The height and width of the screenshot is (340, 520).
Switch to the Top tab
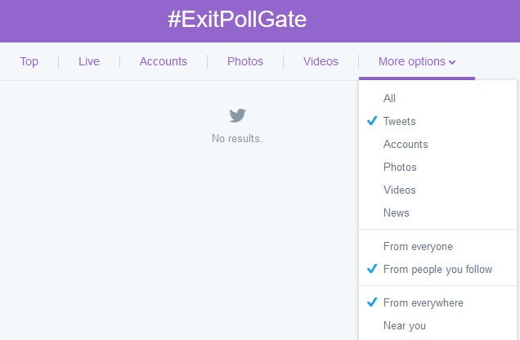point(29,61)
